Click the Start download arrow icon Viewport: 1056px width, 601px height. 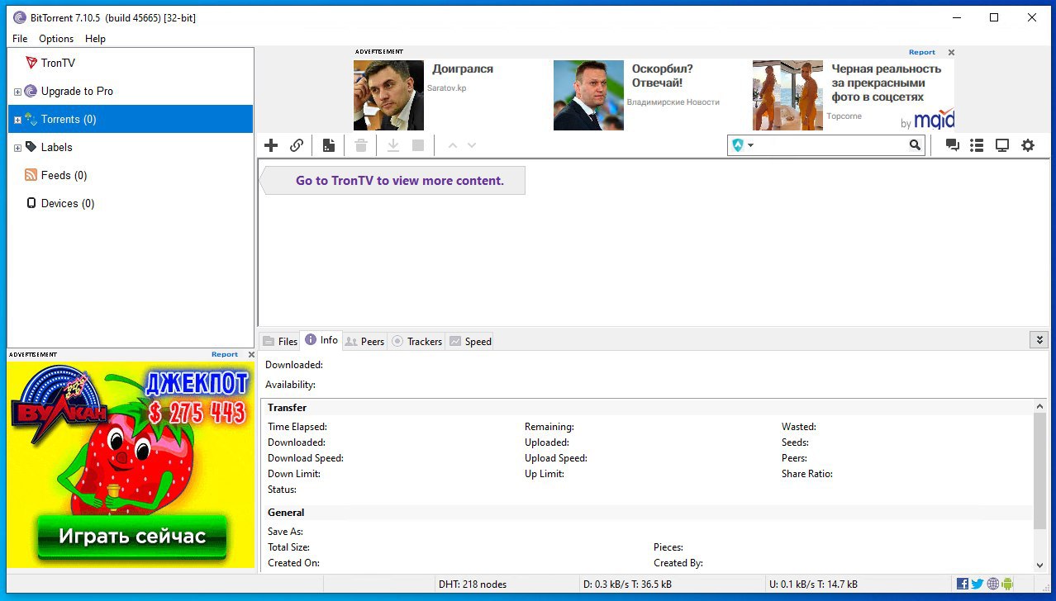click(393, 145)
